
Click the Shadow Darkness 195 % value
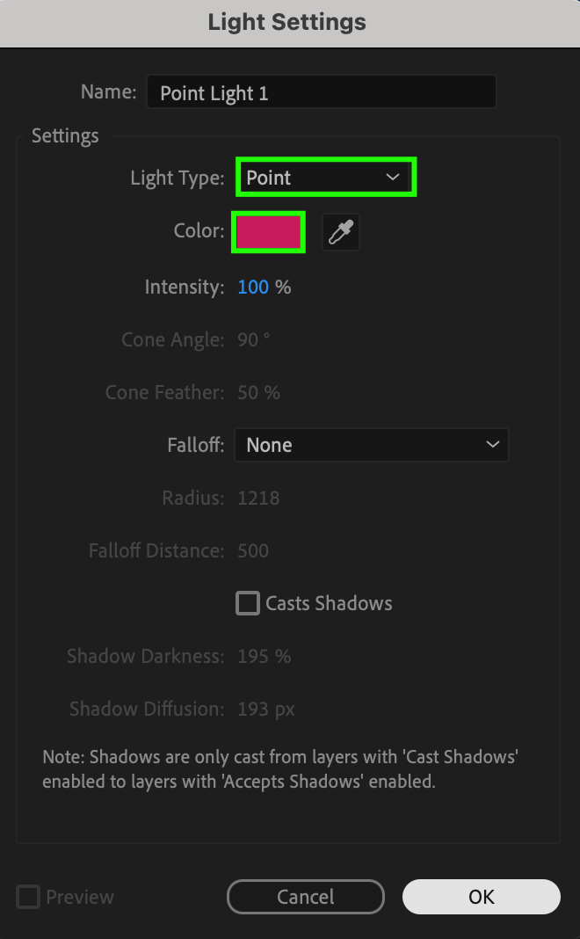point(264,656)
